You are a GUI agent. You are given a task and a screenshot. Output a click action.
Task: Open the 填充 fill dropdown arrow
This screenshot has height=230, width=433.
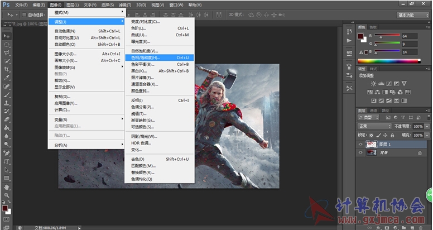[427, 135]
